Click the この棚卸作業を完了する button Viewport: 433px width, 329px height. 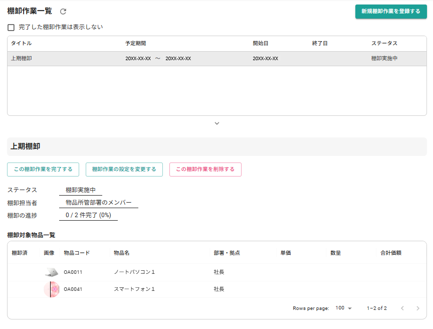(43, 170)
